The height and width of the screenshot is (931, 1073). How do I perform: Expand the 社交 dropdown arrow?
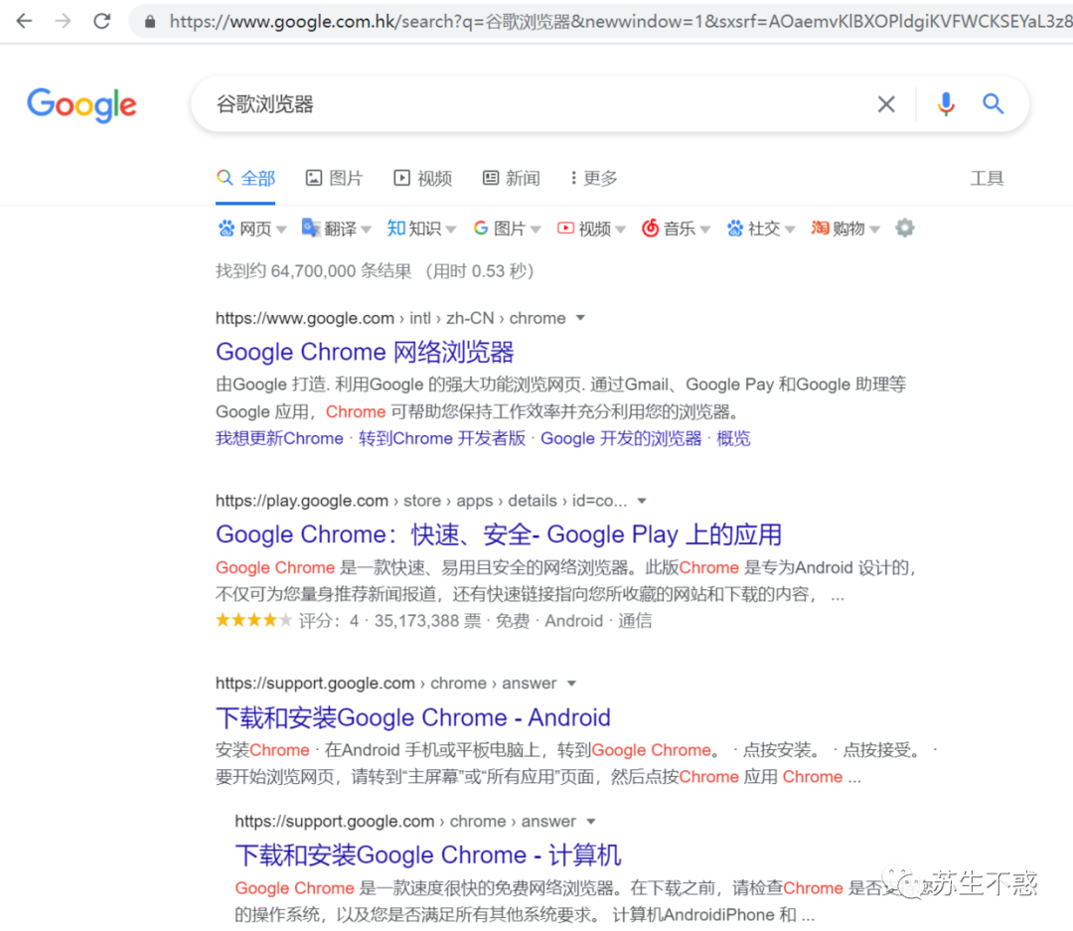pyautogui.click(x=791, y=230)
